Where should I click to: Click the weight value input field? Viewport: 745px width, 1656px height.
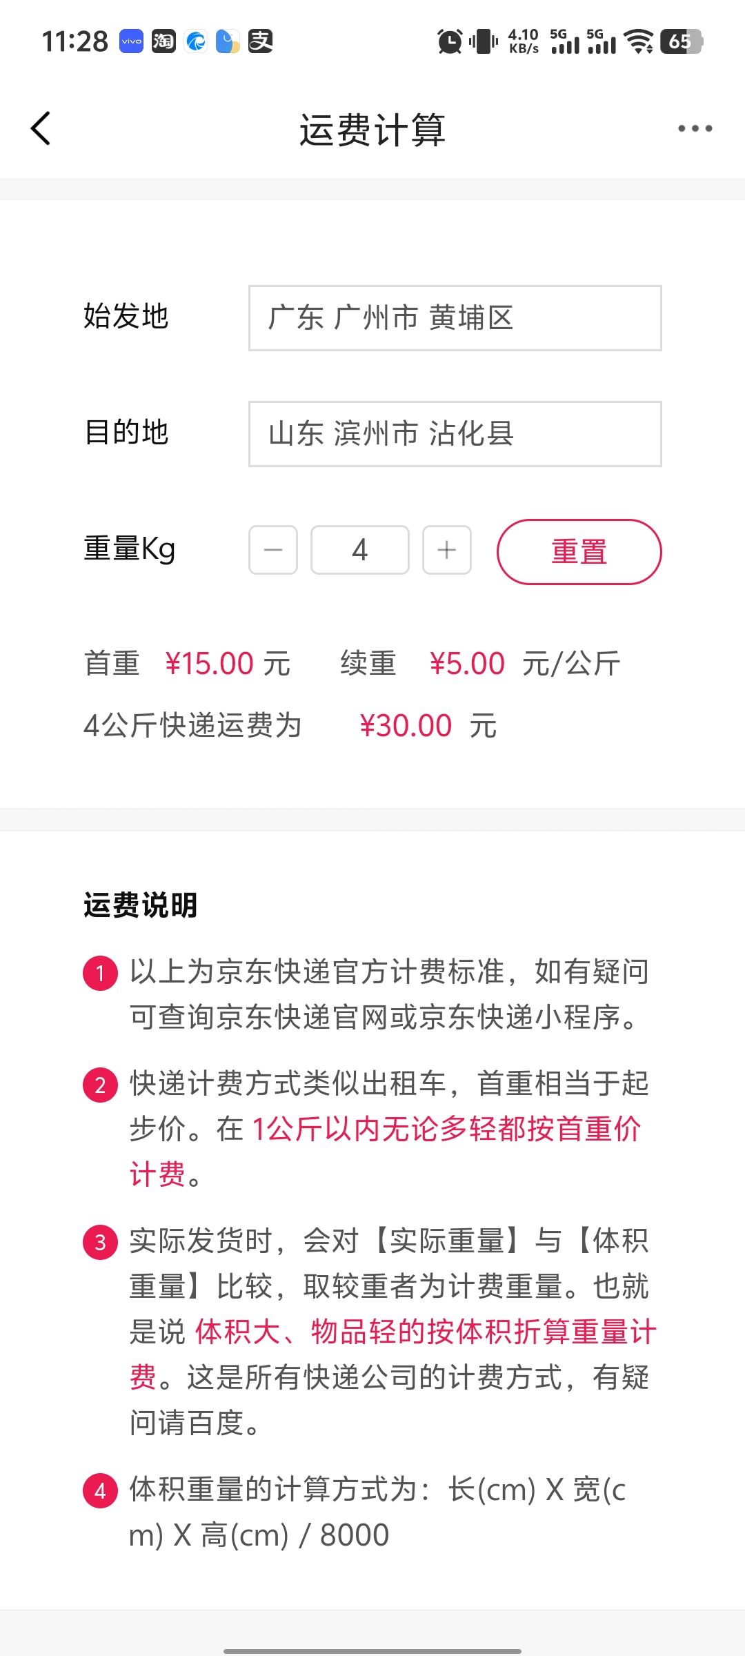(360, 550)
